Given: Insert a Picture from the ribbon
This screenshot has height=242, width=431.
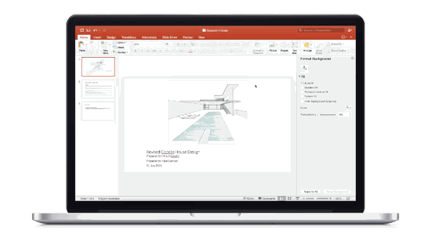Looking at the screenshot, I should (x=272, y=45).
